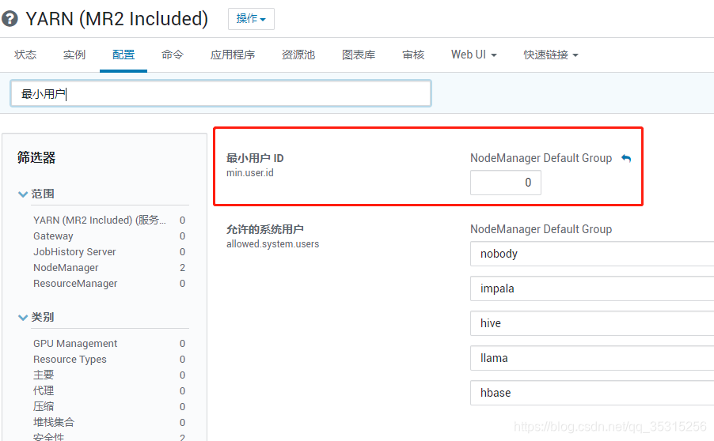Open the 快速链接 quick links dropdown
714x441 pixels.
point(550,55)
